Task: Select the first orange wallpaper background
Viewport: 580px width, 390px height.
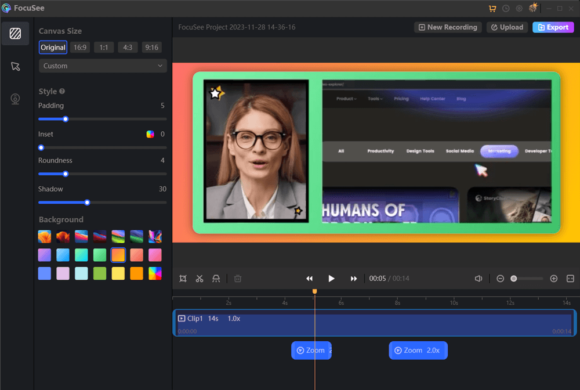Action: [45, 236]
